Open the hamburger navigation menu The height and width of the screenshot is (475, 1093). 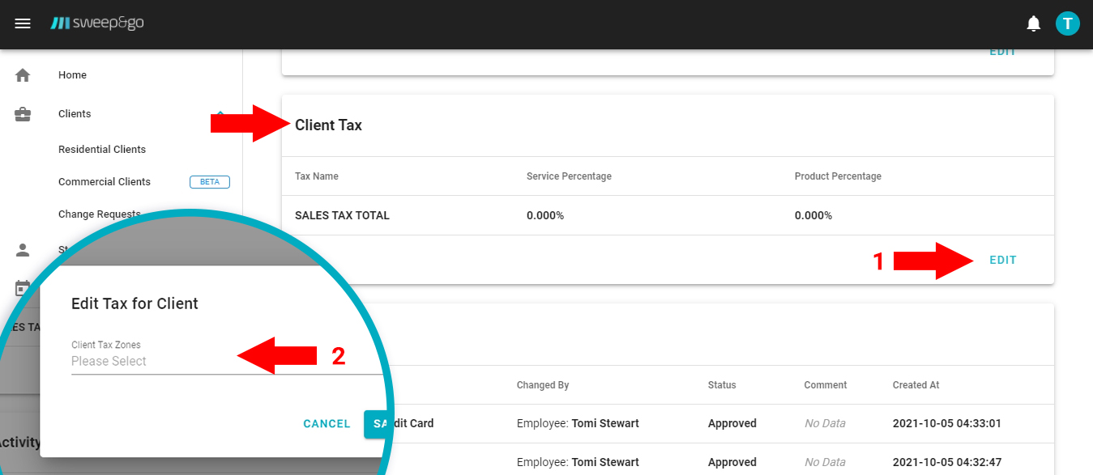coord(23,23)
